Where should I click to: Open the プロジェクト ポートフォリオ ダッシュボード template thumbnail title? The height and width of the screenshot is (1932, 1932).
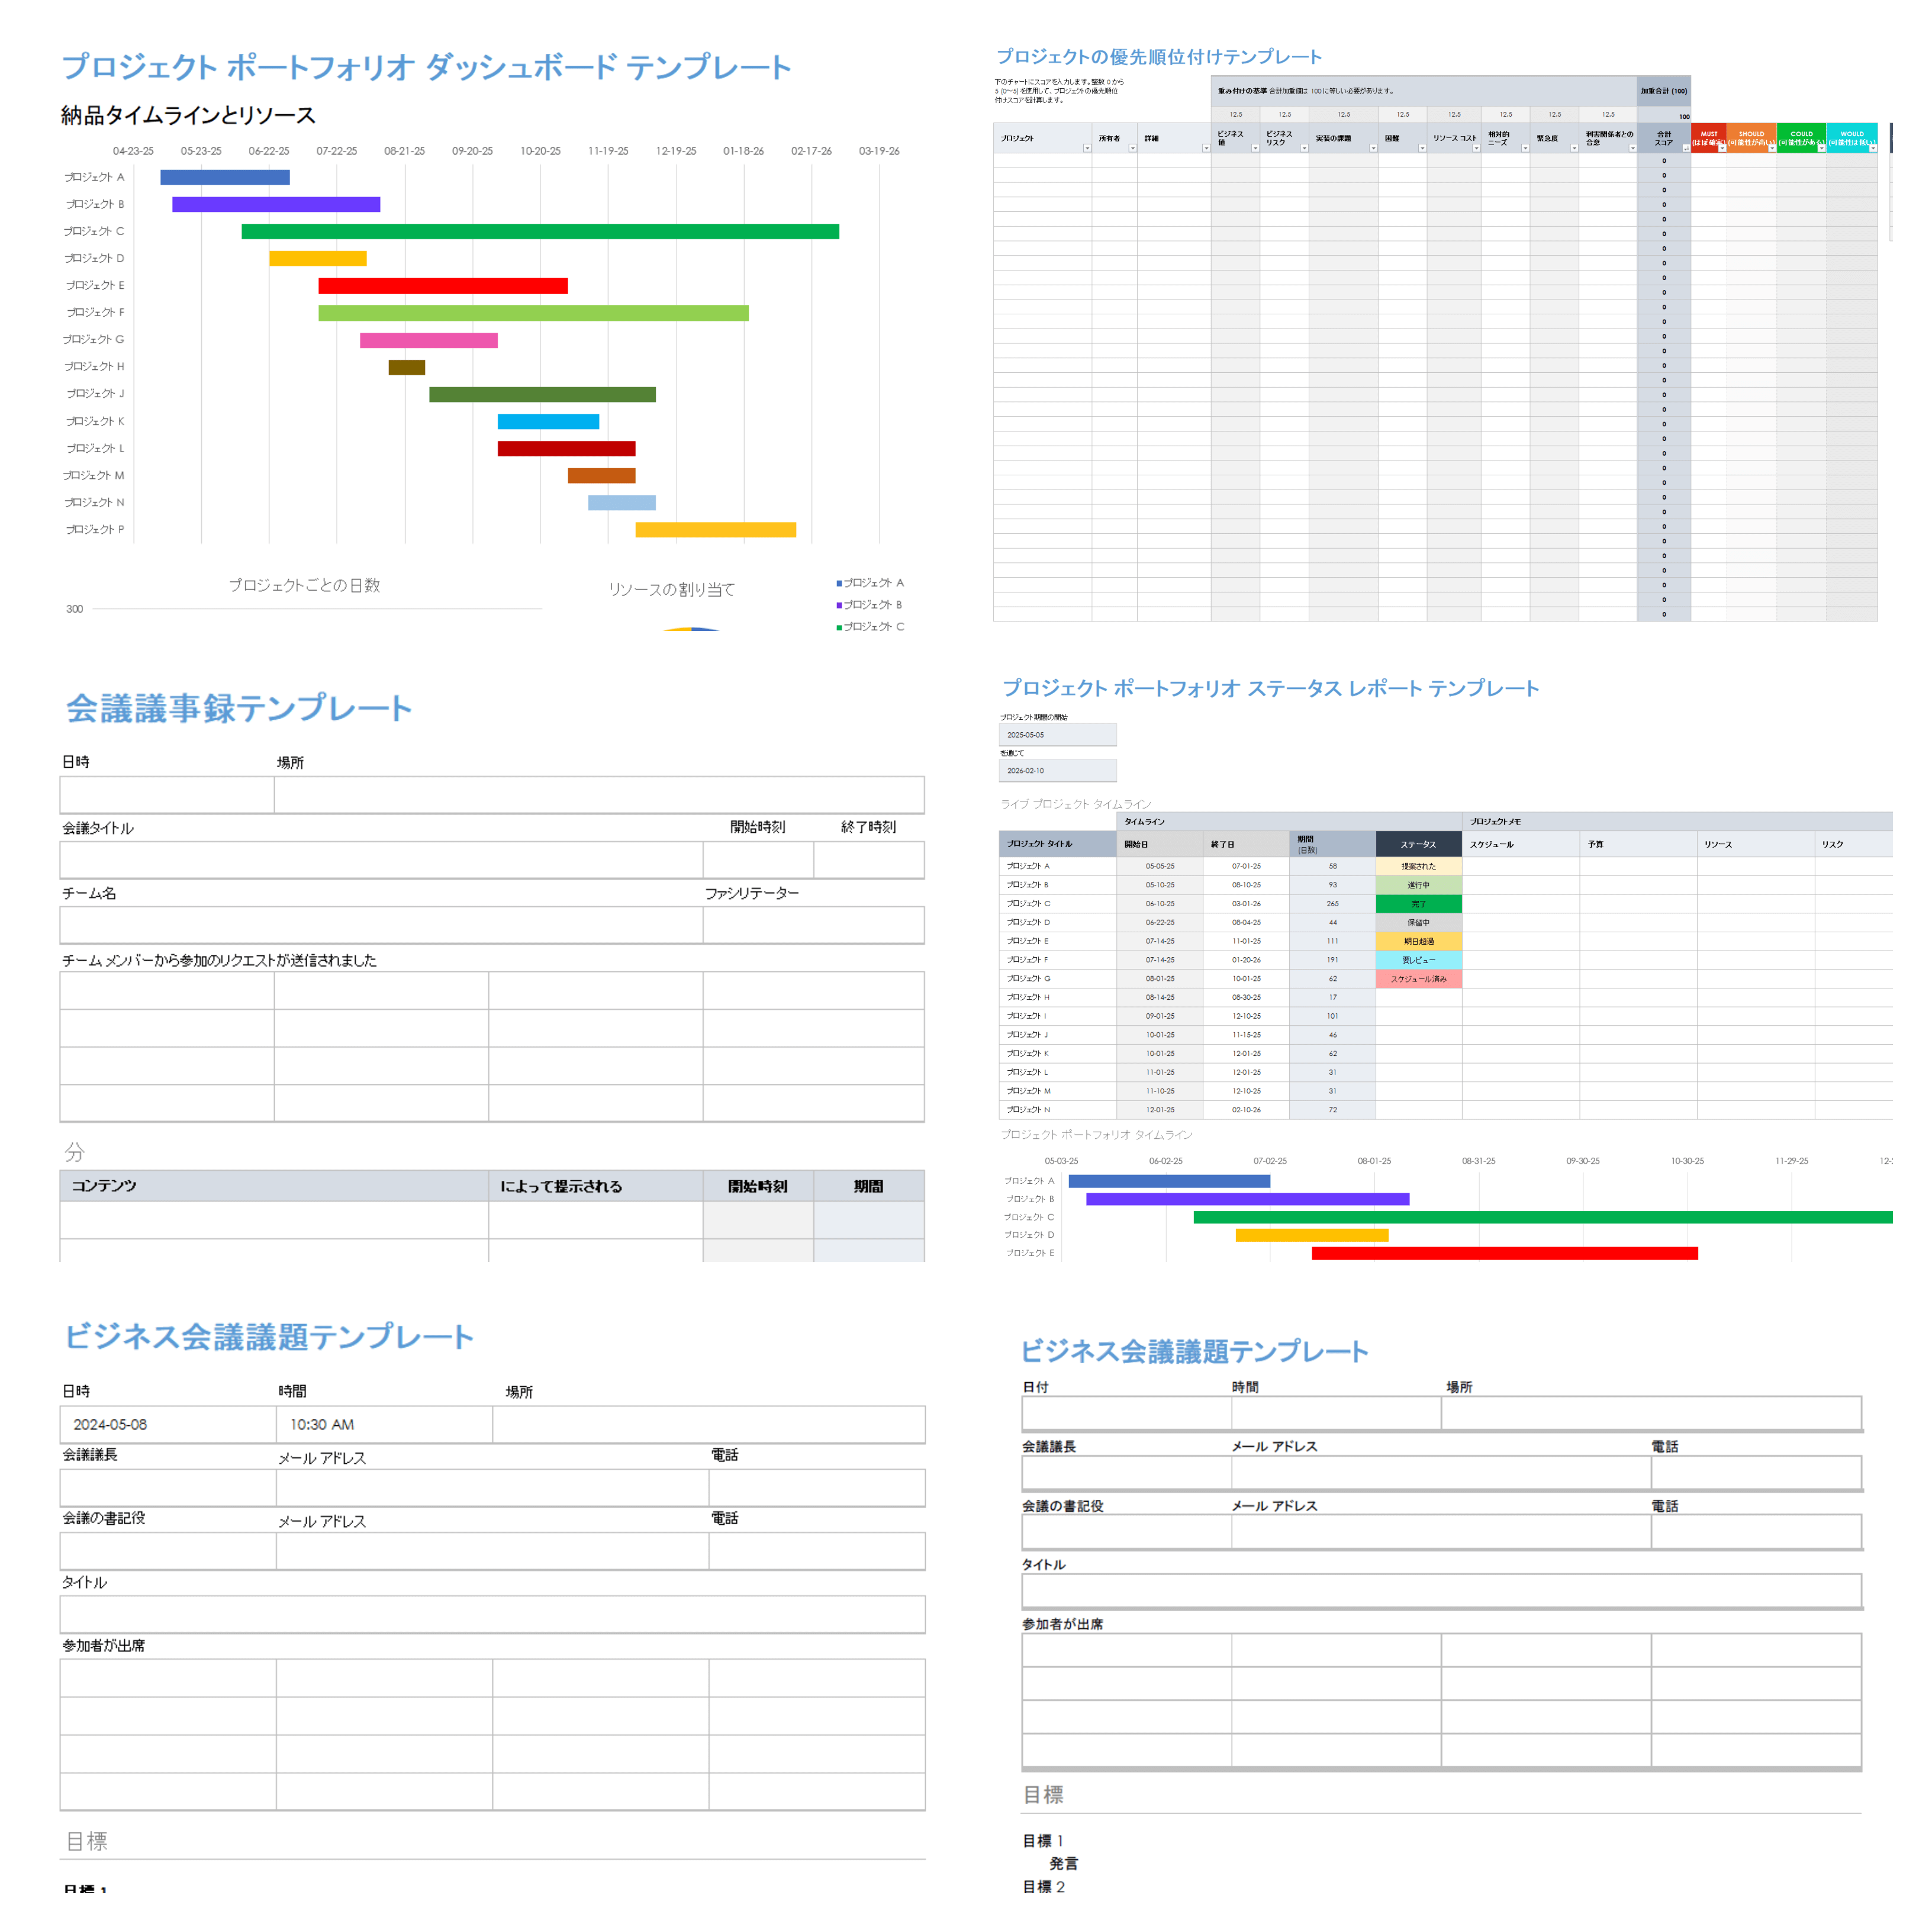click(427, 67)
